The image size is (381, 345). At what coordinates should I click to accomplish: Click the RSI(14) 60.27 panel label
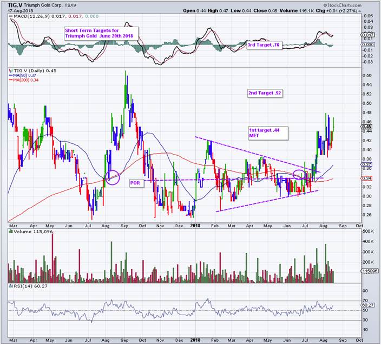[x=30, y=286]
